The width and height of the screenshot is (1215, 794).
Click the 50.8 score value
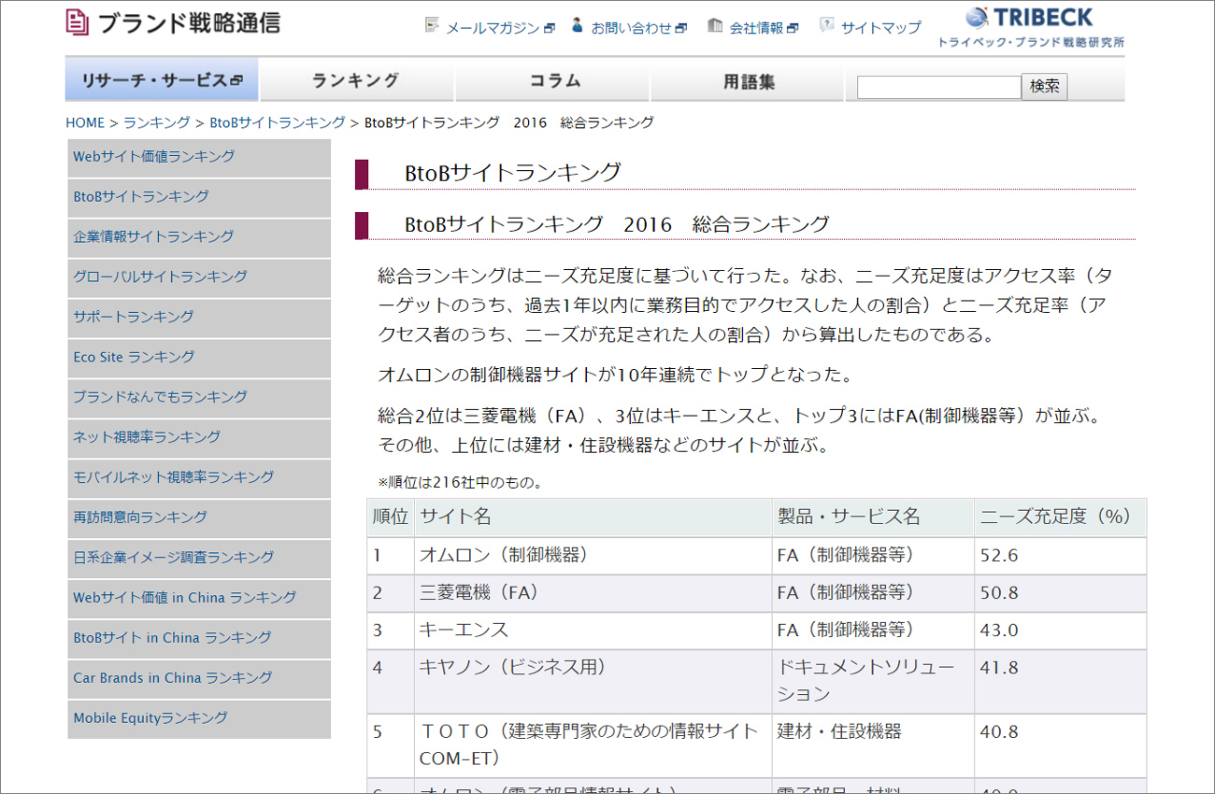click(x=999, y=593)
